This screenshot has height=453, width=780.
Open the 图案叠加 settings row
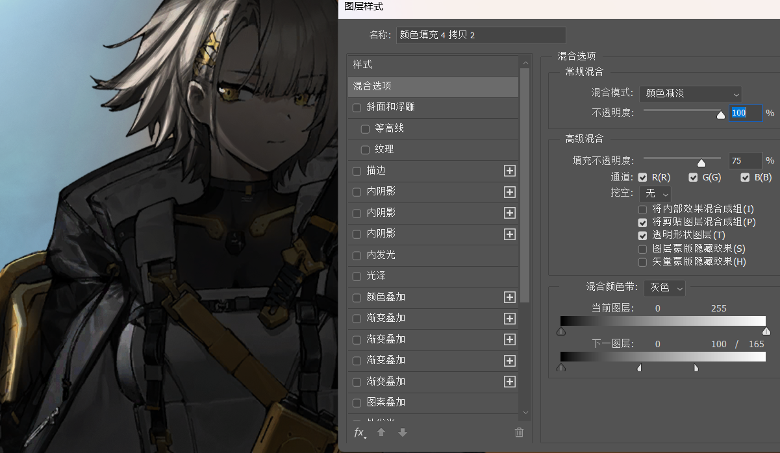point(433,402)
